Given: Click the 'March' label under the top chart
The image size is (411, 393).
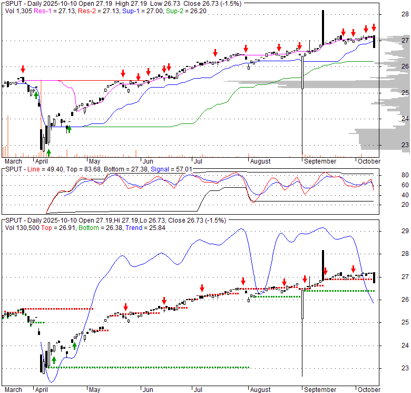Looking at the screenshot, I should 13,161.
